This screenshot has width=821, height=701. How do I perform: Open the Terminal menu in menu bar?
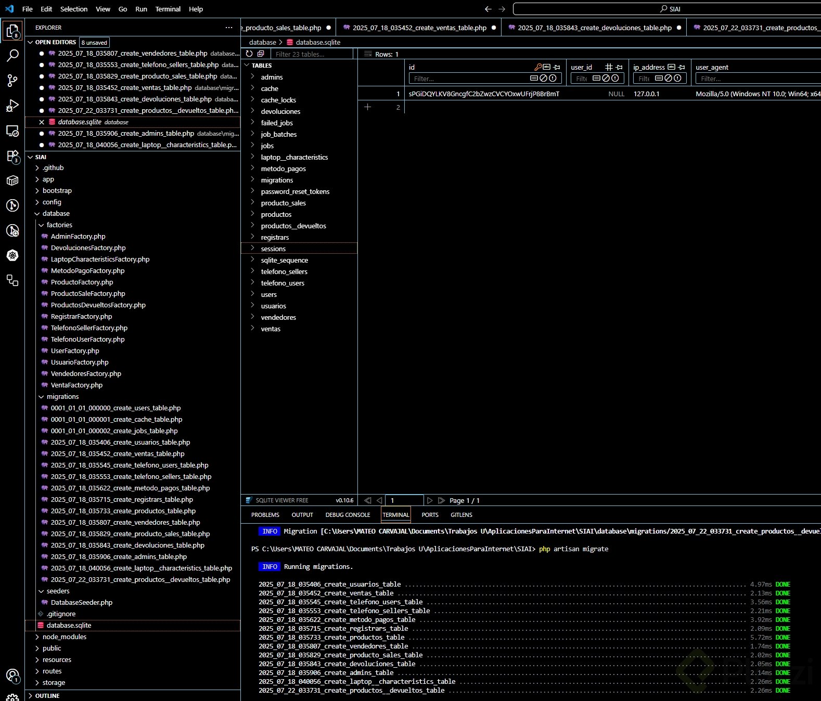click(x=168, y=9)
